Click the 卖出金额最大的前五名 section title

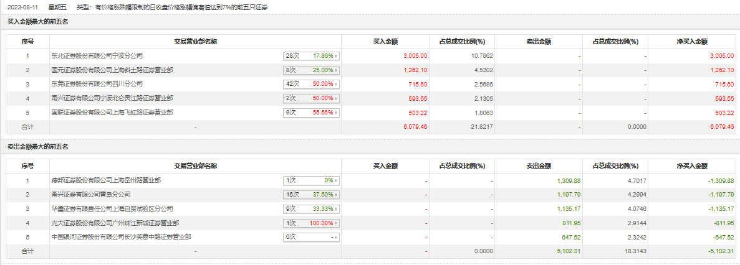click(38, 147)
